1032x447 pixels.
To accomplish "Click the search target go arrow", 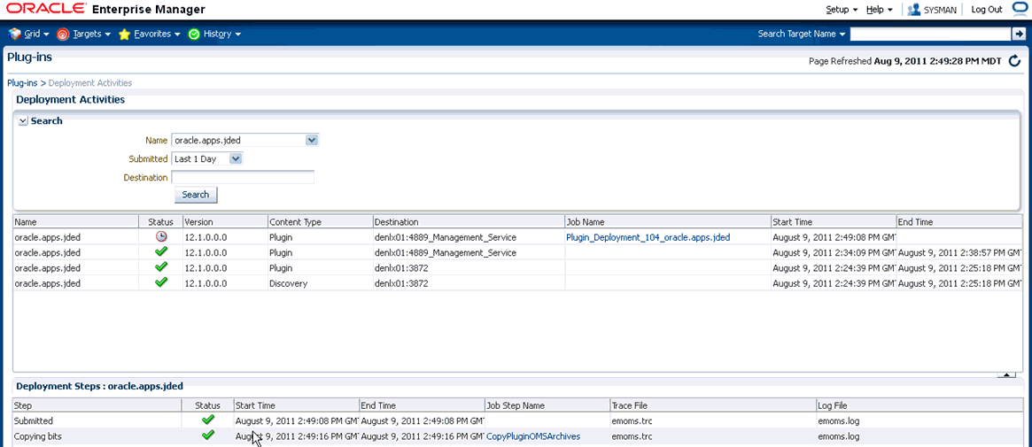I will [x=1018, y=34].
